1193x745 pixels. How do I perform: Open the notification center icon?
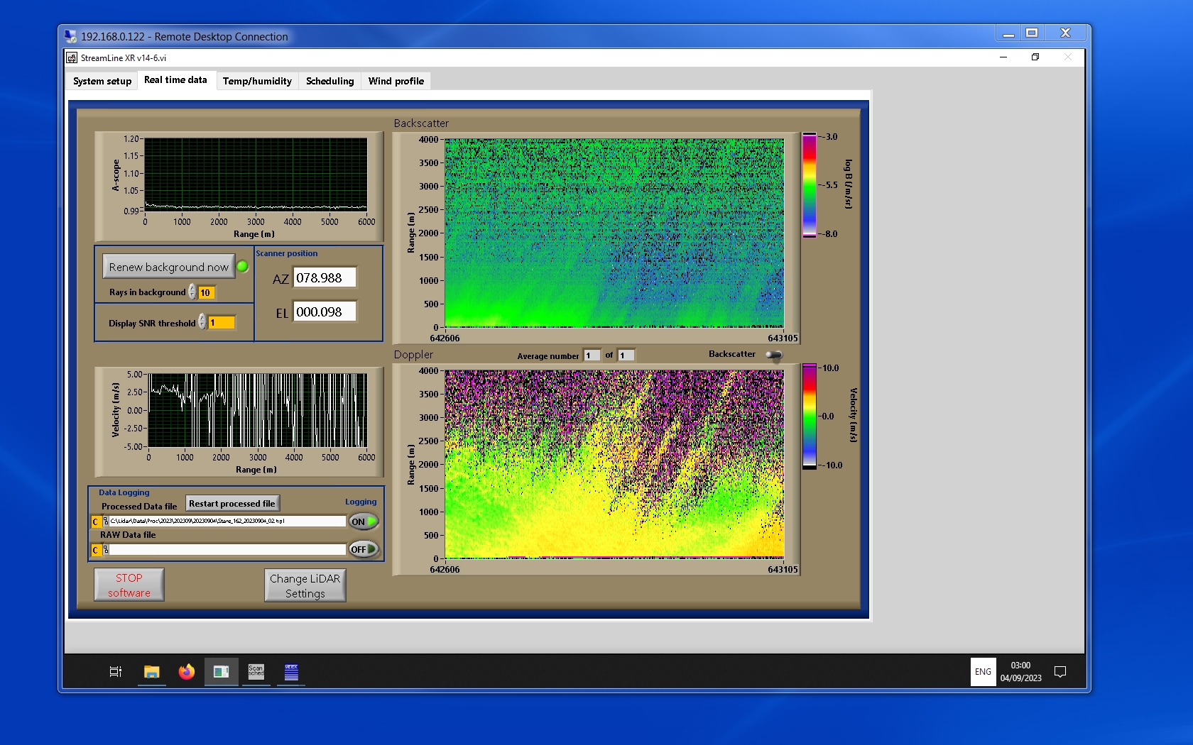coord(1059,671)
